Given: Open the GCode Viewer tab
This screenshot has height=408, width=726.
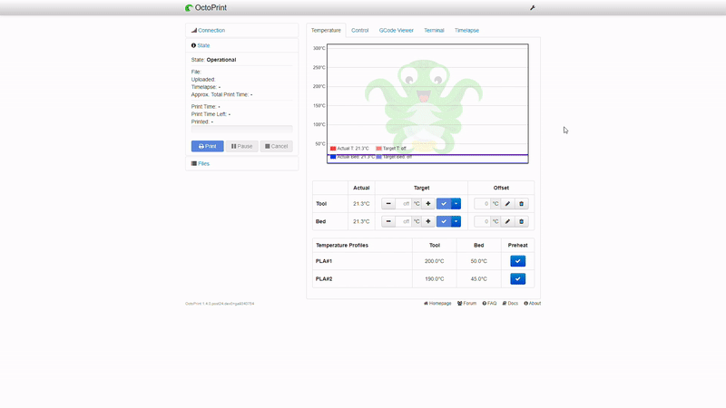Looking at the screenshot, I should click(396, 31).
